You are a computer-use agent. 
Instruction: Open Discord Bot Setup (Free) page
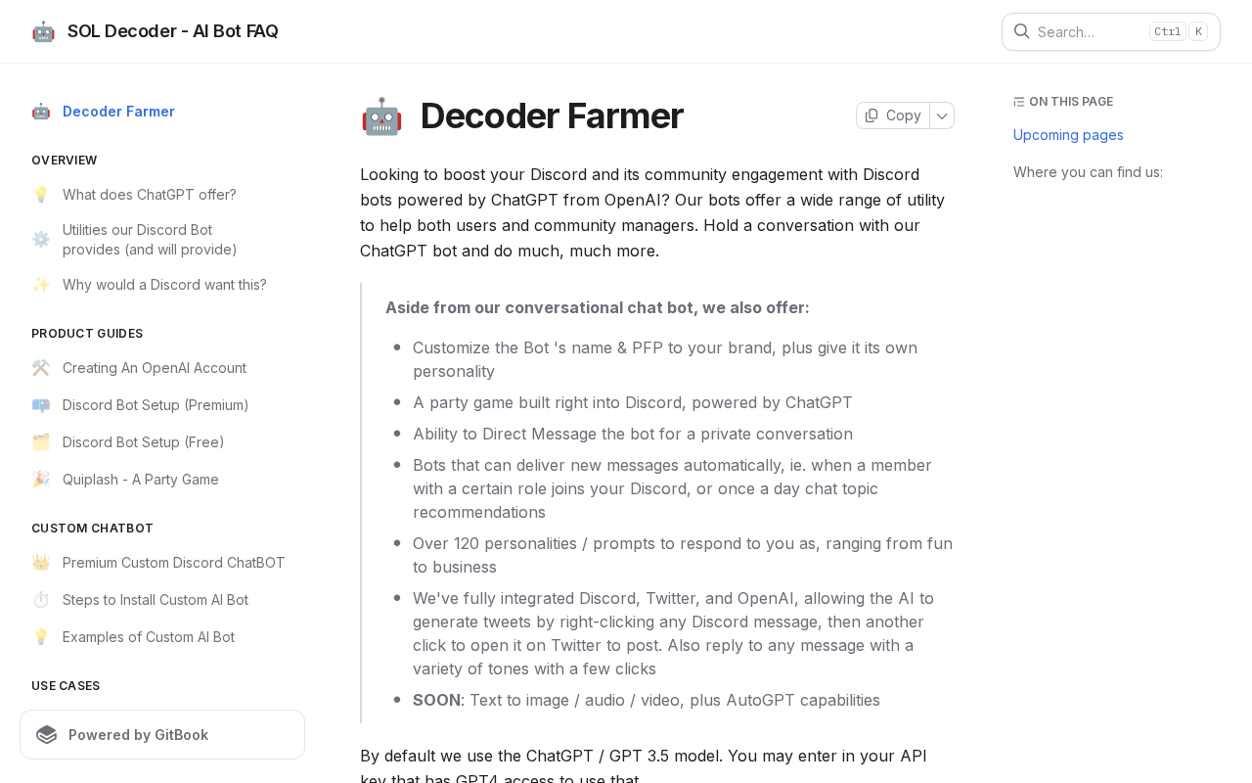pos(143,442)
